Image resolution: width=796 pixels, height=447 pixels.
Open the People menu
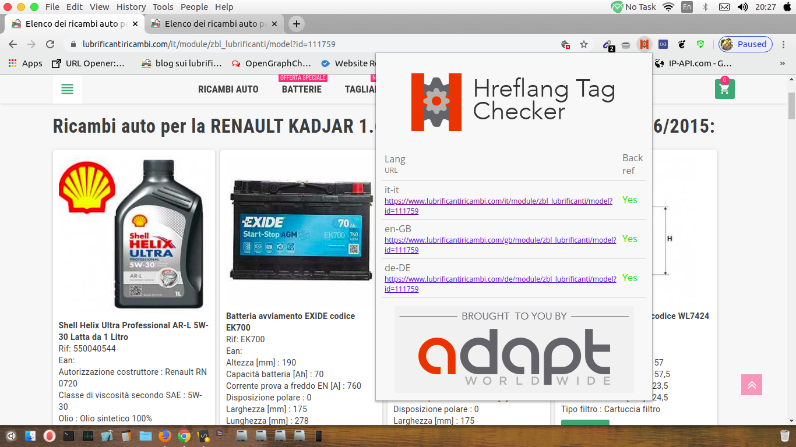click(194, 7)
